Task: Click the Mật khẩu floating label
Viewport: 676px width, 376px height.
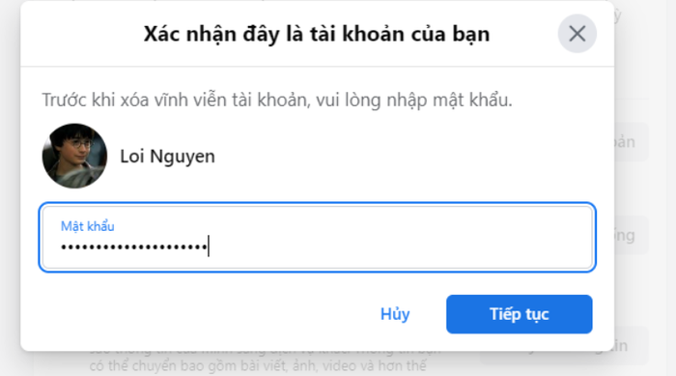Action: (88, 226)
